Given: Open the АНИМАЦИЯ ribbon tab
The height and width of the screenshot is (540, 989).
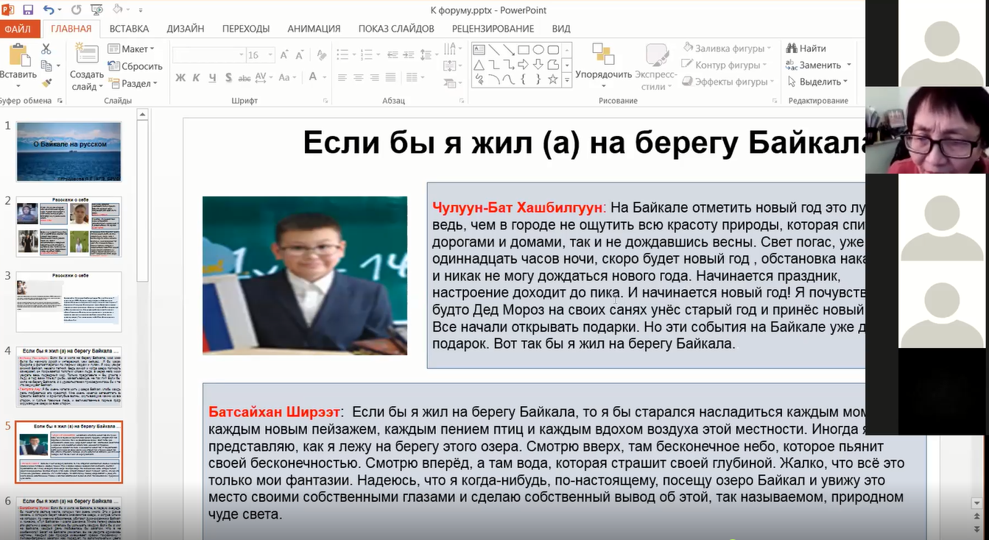Looking at the screenshot, I should pyautogui.click(x=314, y=29).
